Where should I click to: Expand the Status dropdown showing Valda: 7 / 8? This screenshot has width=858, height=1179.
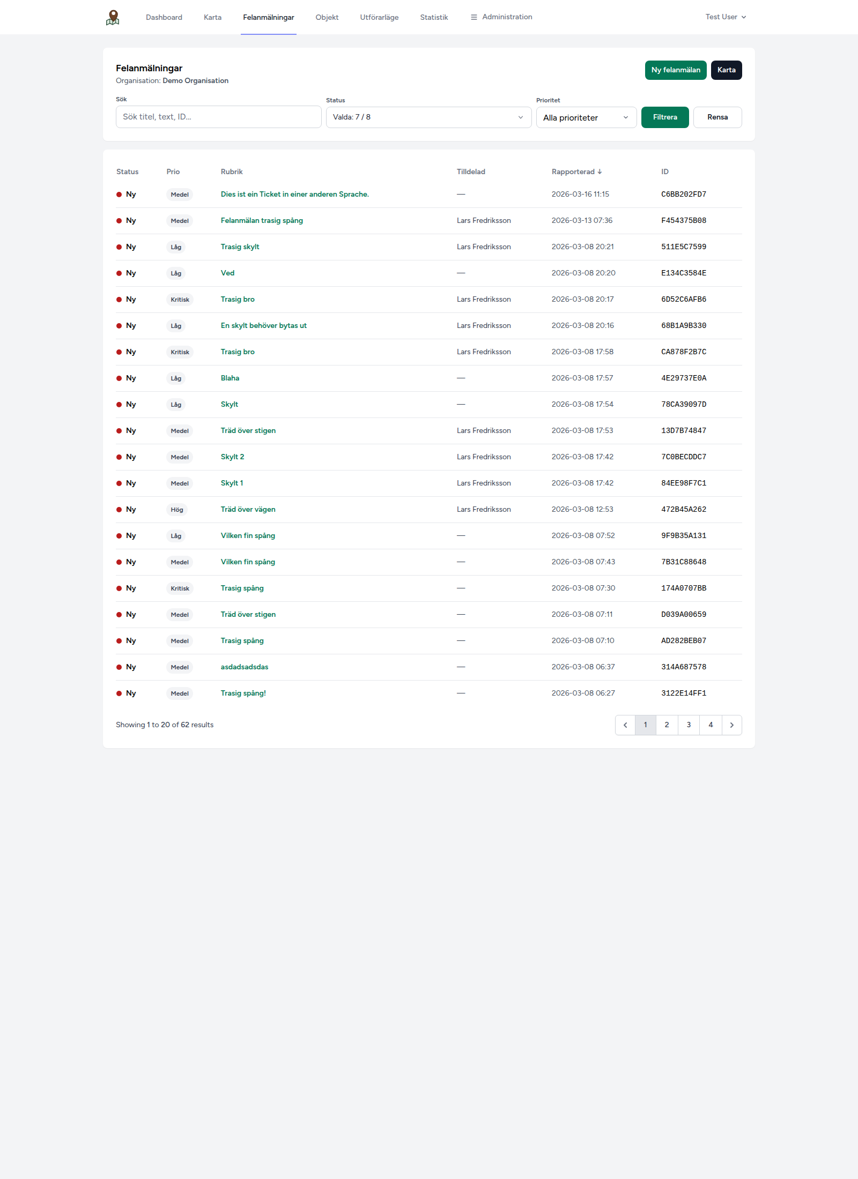tap(428, 117)
